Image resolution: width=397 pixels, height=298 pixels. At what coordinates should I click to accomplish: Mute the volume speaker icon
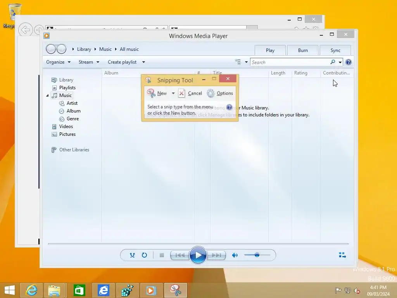[x=235, y=255]
